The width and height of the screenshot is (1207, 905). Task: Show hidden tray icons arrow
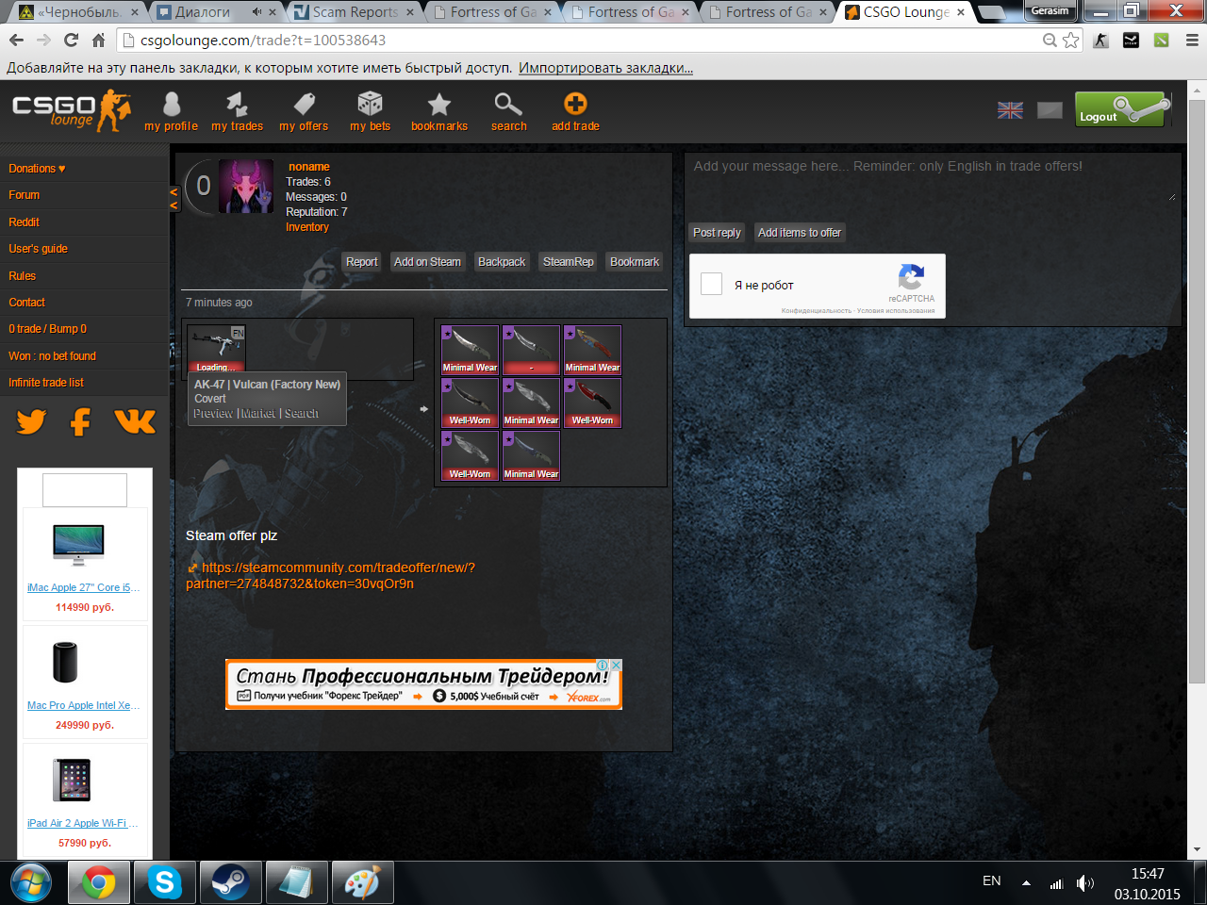1026,883
